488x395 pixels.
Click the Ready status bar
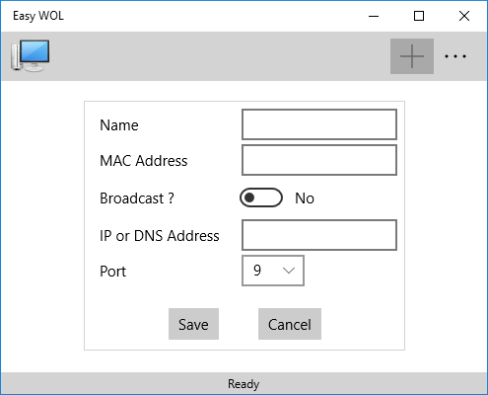click(x=244, y=383)
